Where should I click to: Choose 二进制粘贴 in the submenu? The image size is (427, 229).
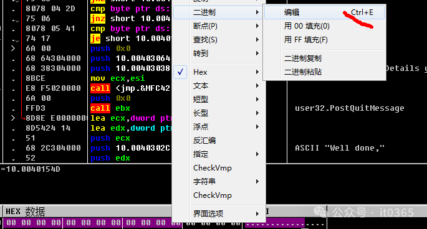tap(324, 72)
